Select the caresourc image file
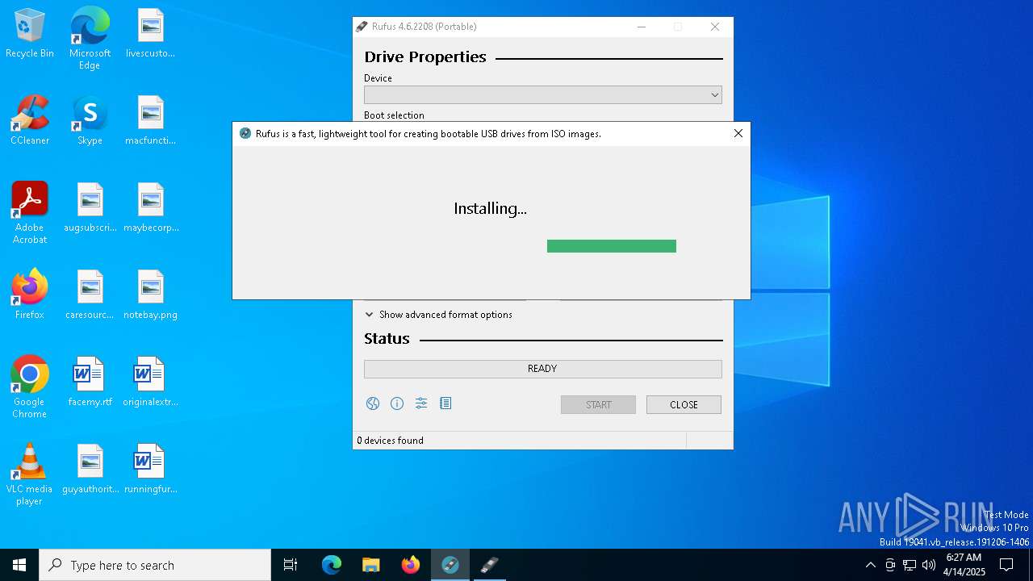1033x581 pixels. 90,295
